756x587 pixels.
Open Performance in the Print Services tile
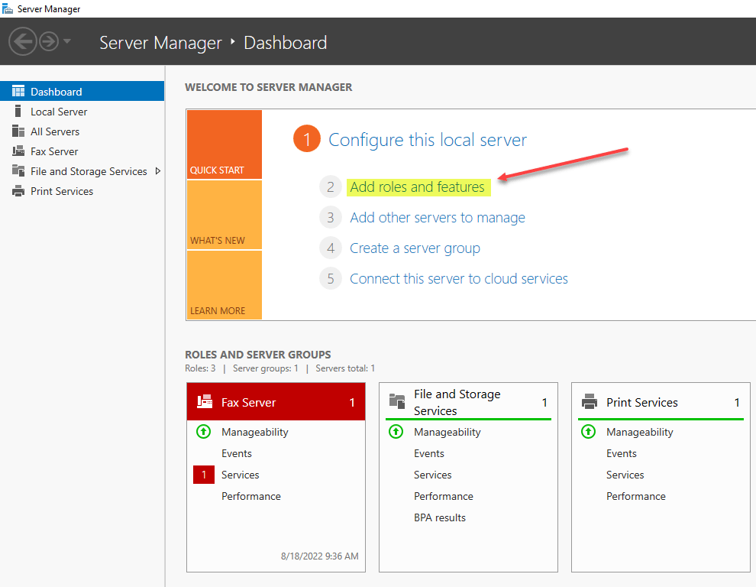(635, 496)
